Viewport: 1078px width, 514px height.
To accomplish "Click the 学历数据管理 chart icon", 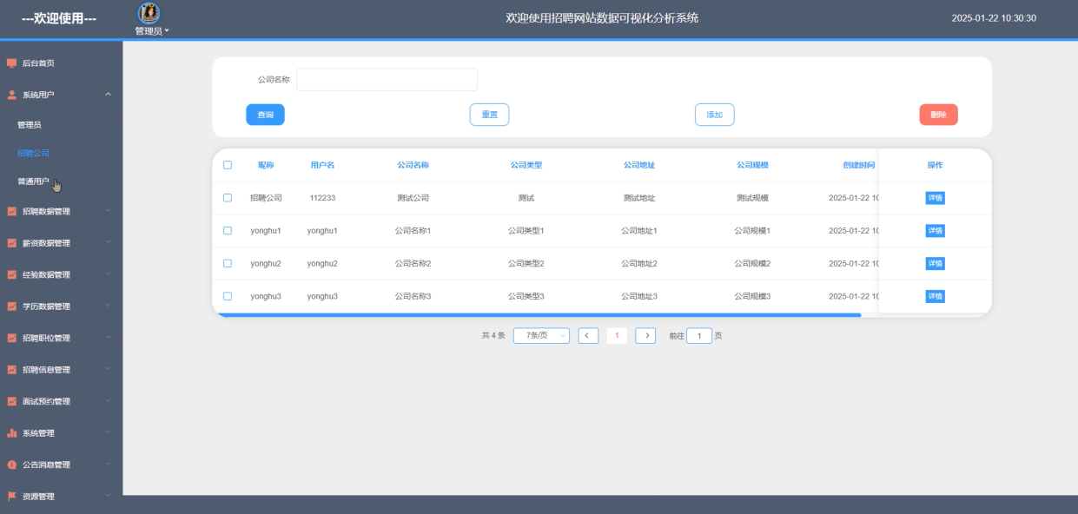I will click(12, 306).
